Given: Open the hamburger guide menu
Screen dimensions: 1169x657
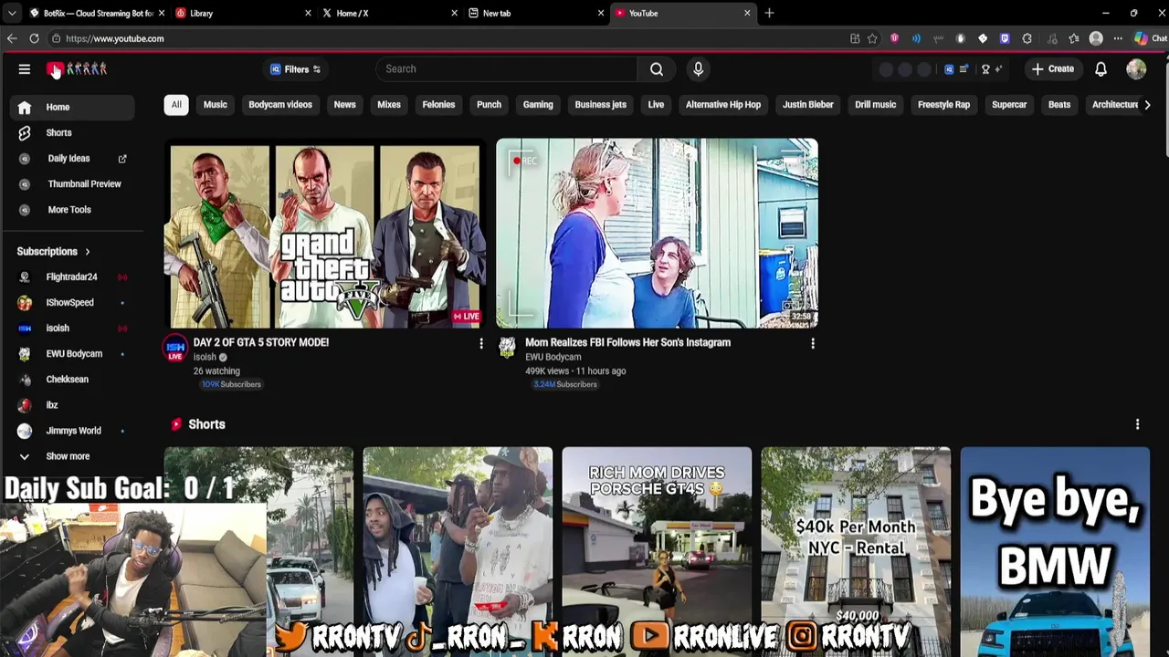Looking at the screenshot, I should click(25, 69).
